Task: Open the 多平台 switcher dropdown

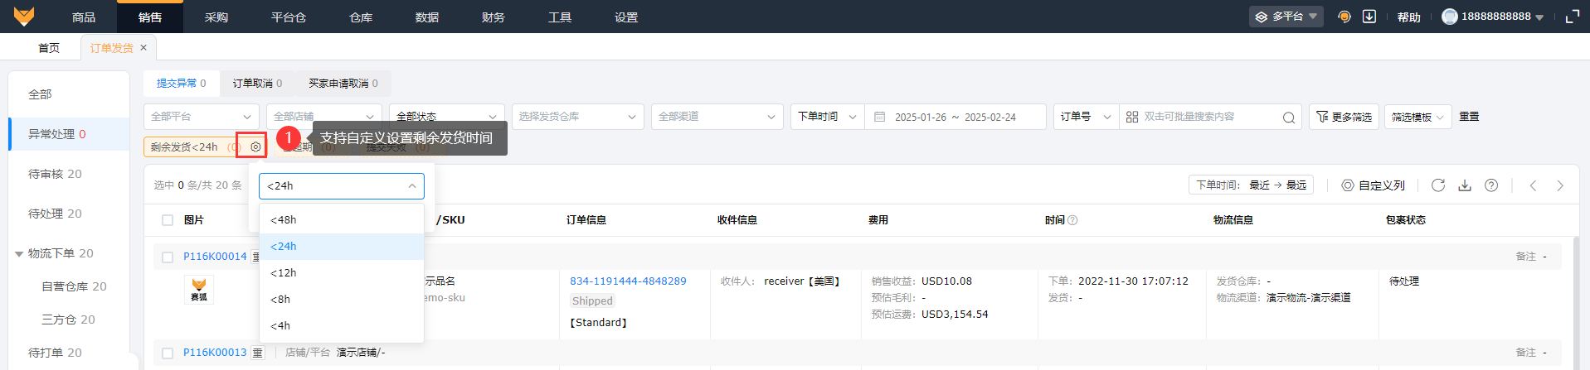Action: [1286, 17]
